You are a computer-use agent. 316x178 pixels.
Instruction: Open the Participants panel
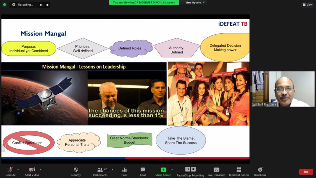[100, 170]
